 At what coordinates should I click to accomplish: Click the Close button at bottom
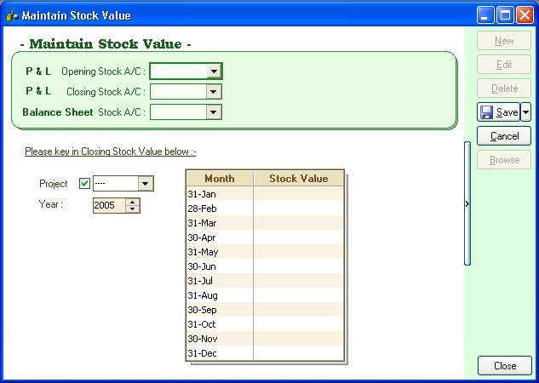click(505, 365)
